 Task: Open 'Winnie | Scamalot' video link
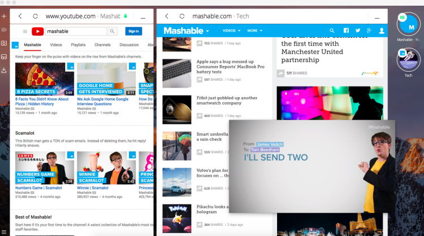coord(93,188)
